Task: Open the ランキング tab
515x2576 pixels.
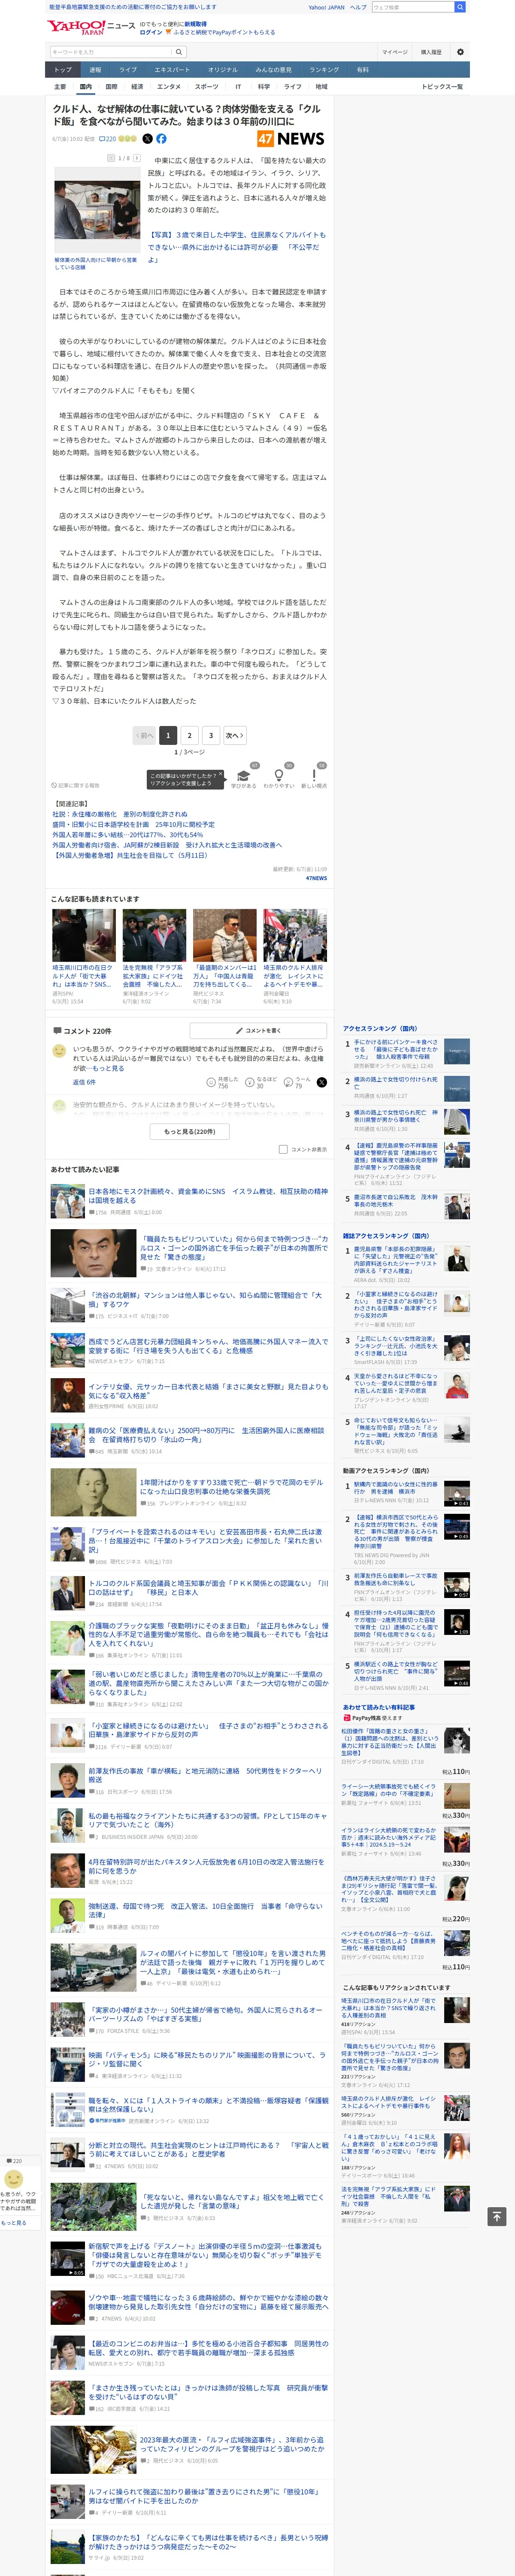Action: click(x=323, y=70)
